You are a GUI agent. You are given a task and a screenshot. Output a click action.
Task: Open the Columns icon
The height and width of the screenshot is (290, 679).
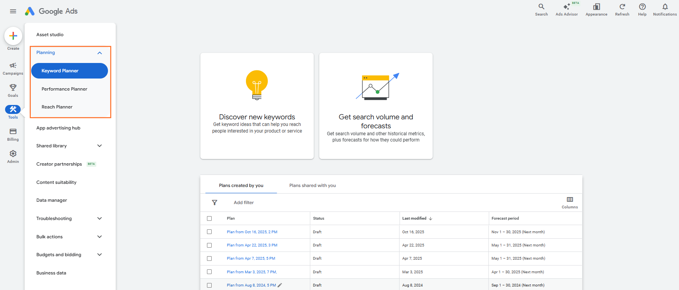(570, 199)
